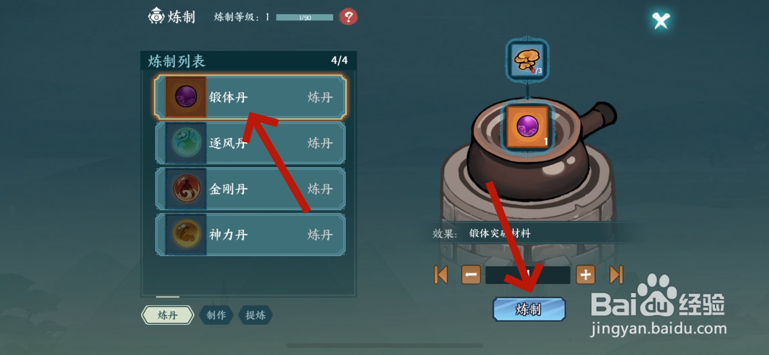This screenshot has width=769, height=355.
Task: Close the crafting panel with the X
Action: tap(661, 21)
